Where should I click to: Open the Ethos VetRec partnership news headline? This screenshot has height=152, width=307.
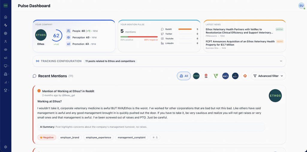pyautogui.click(x=239, y=31)
